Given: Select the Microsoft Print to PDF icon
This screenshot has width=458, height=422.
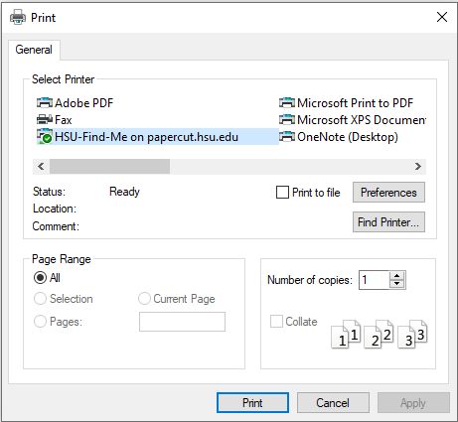Looking at the screenshot, I should 287,103.
